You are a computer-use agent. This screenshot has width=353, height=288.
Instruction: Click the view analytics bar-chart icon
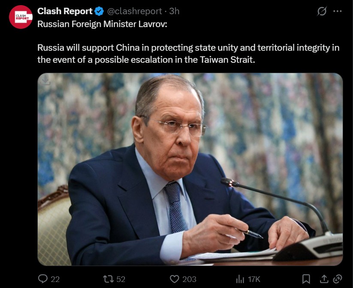(240, 279)
